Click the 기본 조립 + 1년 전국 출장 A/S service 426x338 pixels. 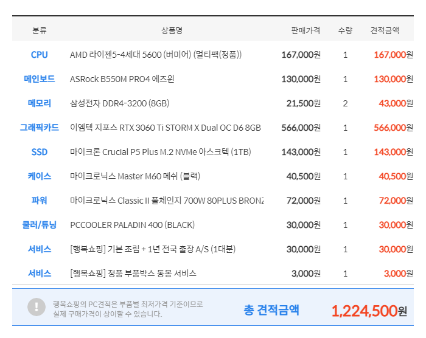tap(153, 249)
